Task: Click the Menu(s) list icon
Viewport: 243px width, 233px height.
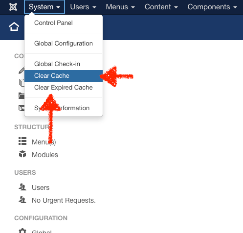Action: click(22, 141)
